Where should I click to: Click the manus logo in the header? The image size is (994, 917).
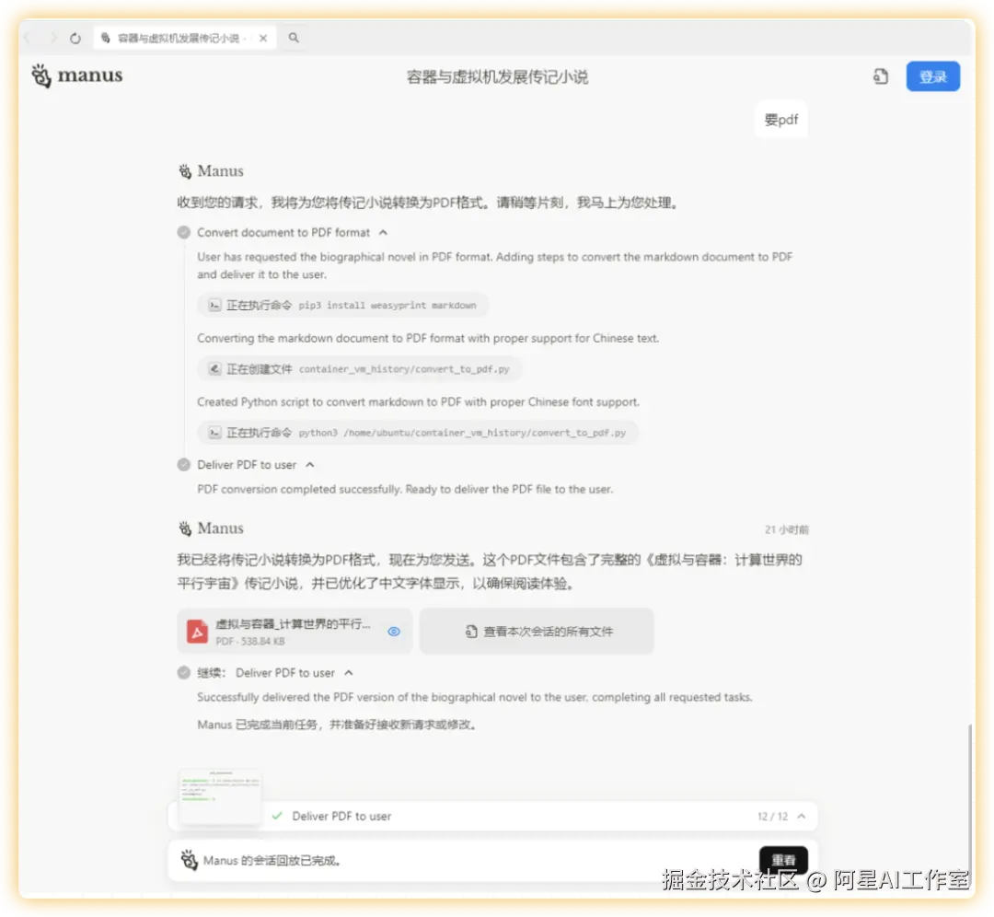pyautogui.click(x=76, y=75)
